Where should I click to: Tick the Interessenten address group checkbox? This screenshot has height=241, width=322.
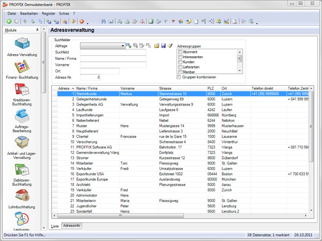(x=180, y=57)
